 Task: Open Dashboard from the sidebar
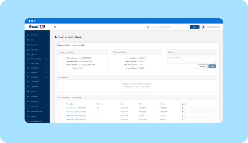[x=34, y=35]
